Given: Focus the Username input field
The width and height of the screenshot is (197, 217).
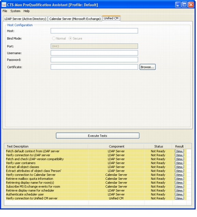Looking at the screenshot, I should click(x=94, y=53).
